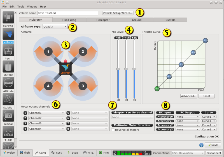
Task: Open the Tools menu
Action: (x=21, y=6)
